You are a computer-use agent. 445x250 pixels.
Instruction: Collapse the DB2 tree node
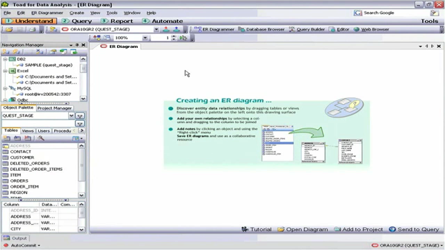pyautogui.click(x=5, y=59)
